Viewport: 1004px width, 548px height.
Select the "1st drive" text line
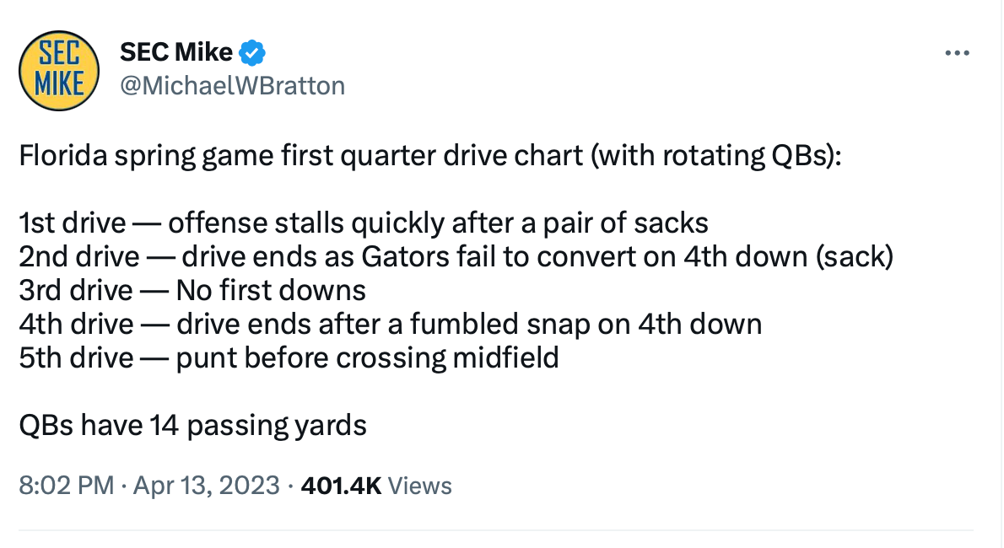point(363,223)
